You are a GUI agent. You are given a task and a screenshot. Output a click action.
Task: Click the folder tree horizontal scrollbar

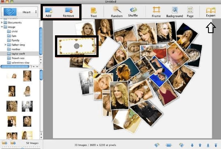(x=15, y=66)
